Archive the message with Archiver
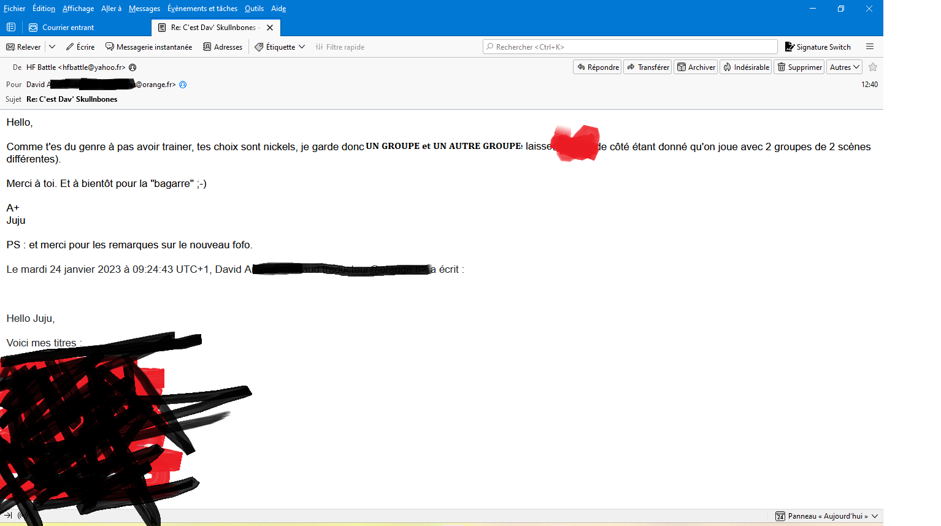Image resolution: width=941 pixels, height=526 pixels. 696,67
